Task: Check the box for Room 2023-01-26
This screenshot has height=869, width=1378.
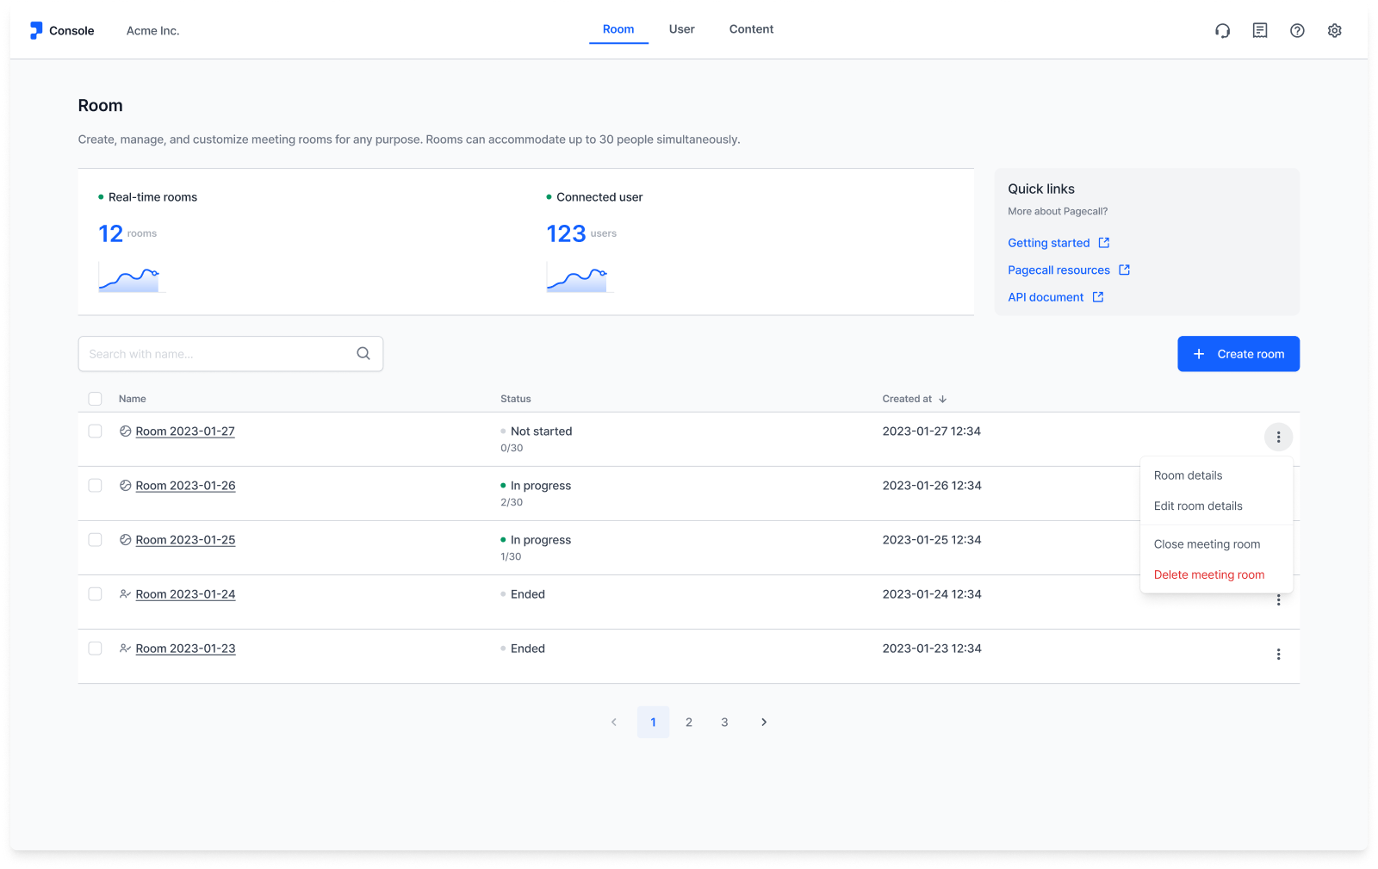Action: [95, 486]
